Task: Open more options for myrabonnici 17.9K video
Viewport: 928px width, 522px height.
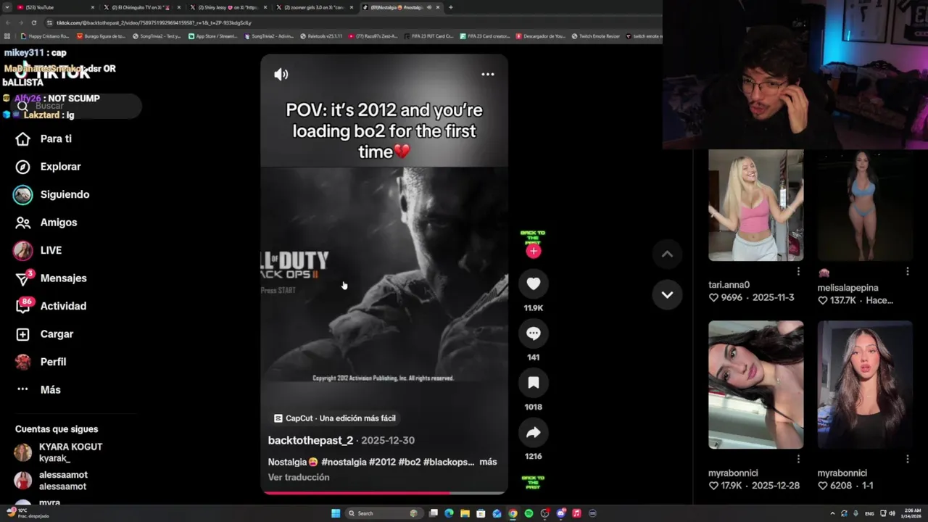Action: click(x=798, y=459)
